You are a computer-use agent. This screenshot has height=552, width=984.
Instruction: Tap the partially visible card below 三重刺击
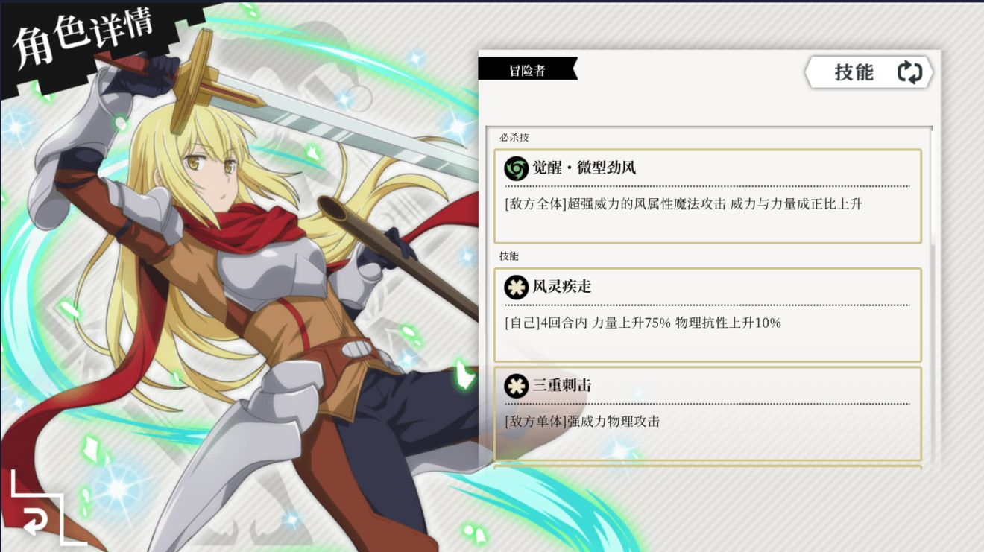(x=707, y=468)
